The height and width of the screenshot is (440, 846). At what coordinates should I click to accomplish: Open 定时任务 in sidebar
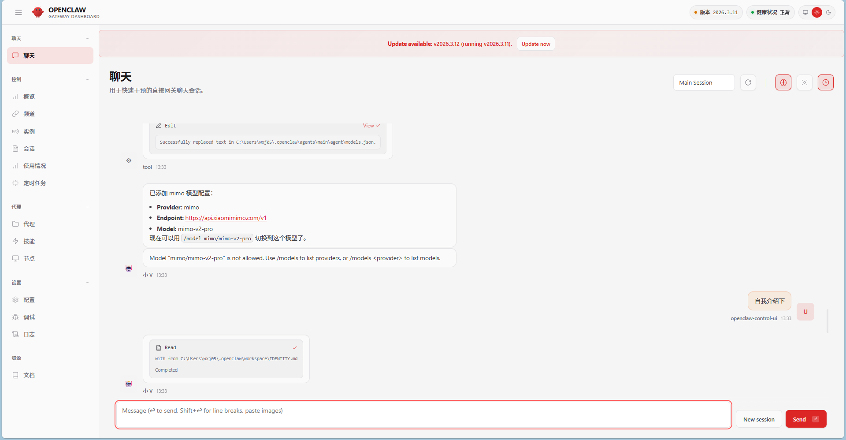[50, 183]
